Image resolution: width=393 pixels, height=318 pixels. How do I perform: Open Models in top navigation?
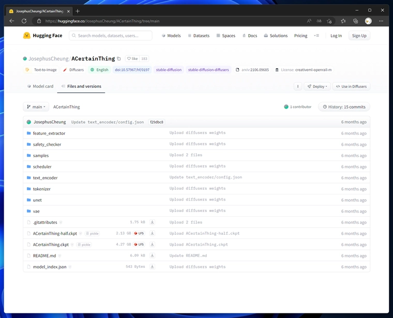pyautogui.click(x=171, y=36)
